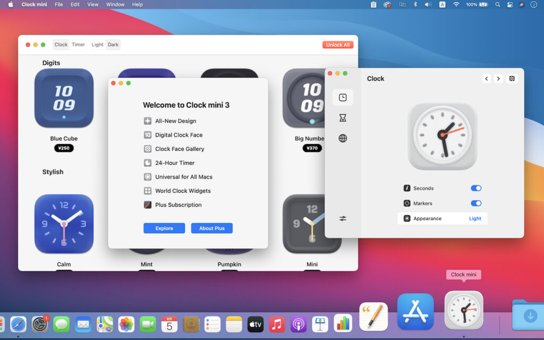Image resolution: width=544 pixels, height=340 pixels.
Task: Switch to the Timer tab in the gallery
Action: (x=78, y=45)
